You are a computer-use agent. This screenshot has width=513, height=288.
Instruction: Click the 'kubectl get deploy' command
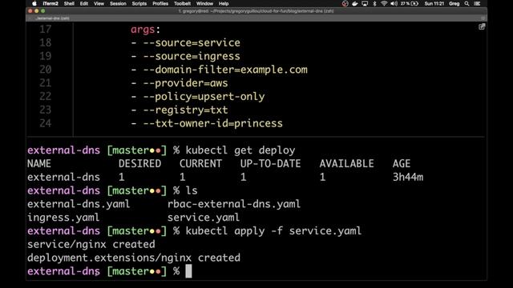point(240,150)
